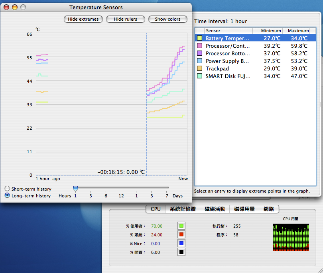Screen dimensions: 323x273
Task: Click the Temperature Sensors window title bar
Action: (x=96, y=7)
